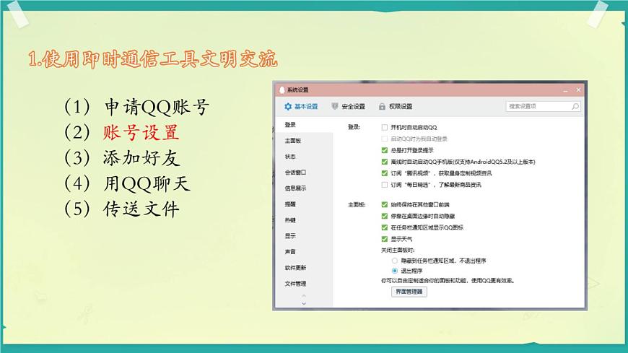The image size is (628, 353).
Task: Select 热键 in the sidebar
Action: 304,220
